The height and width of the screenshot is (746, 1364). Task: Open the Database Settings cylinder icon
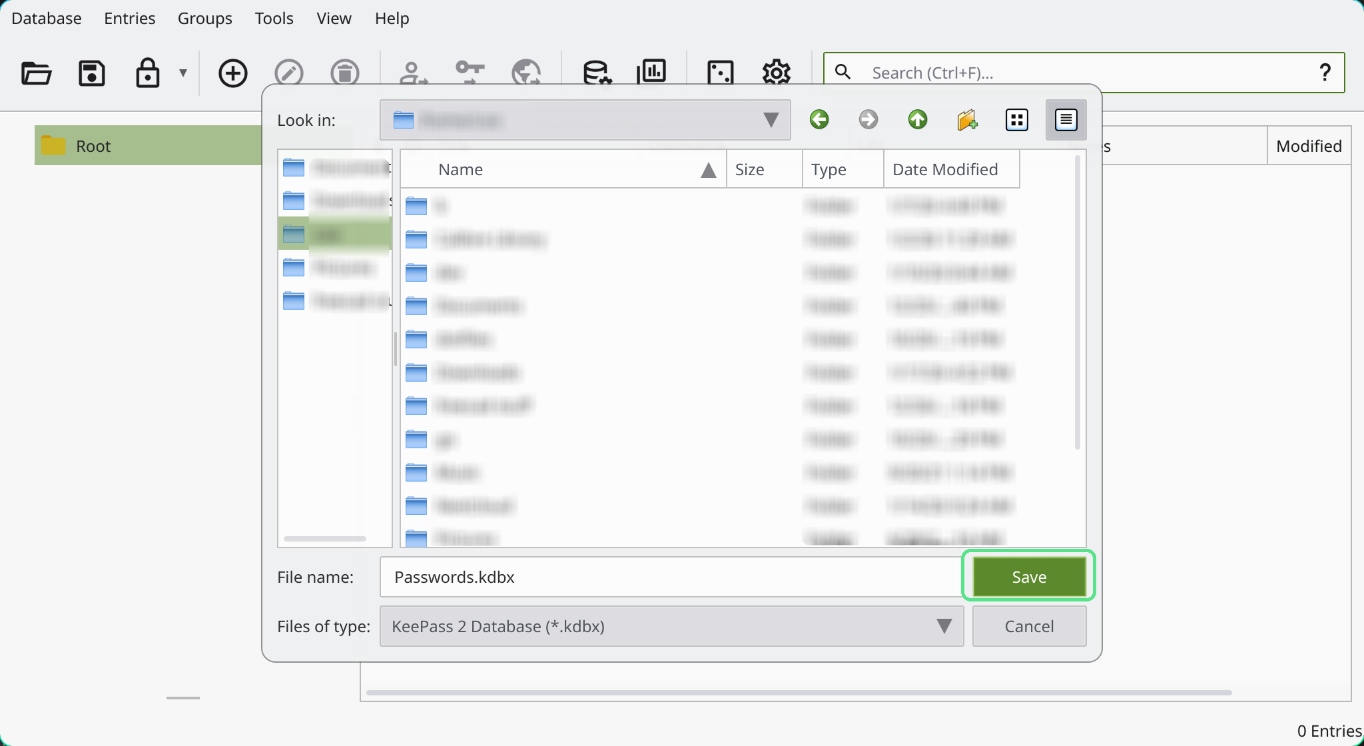click(597, 73)
